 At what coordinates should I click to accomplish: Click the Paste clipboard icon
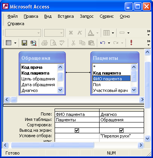pyautogui.click(x=91, y=43)
